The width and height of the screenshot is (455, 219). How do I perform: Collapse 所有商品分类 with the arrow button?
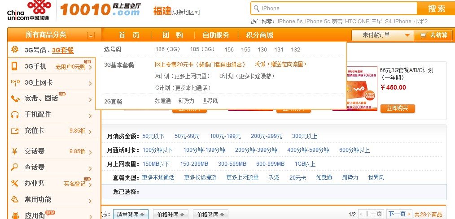click(x=91, y=36)
